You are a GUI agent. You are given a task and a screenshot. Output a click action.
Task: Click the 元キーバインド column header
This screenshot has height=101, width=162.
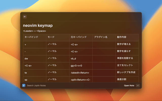[78, 37]
